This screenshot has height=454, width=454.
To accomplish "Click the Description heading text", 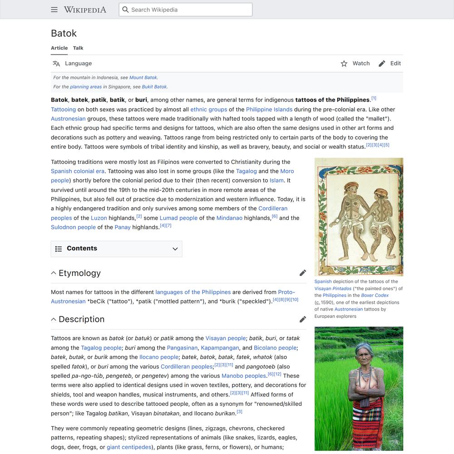I will tap(82, 319).
